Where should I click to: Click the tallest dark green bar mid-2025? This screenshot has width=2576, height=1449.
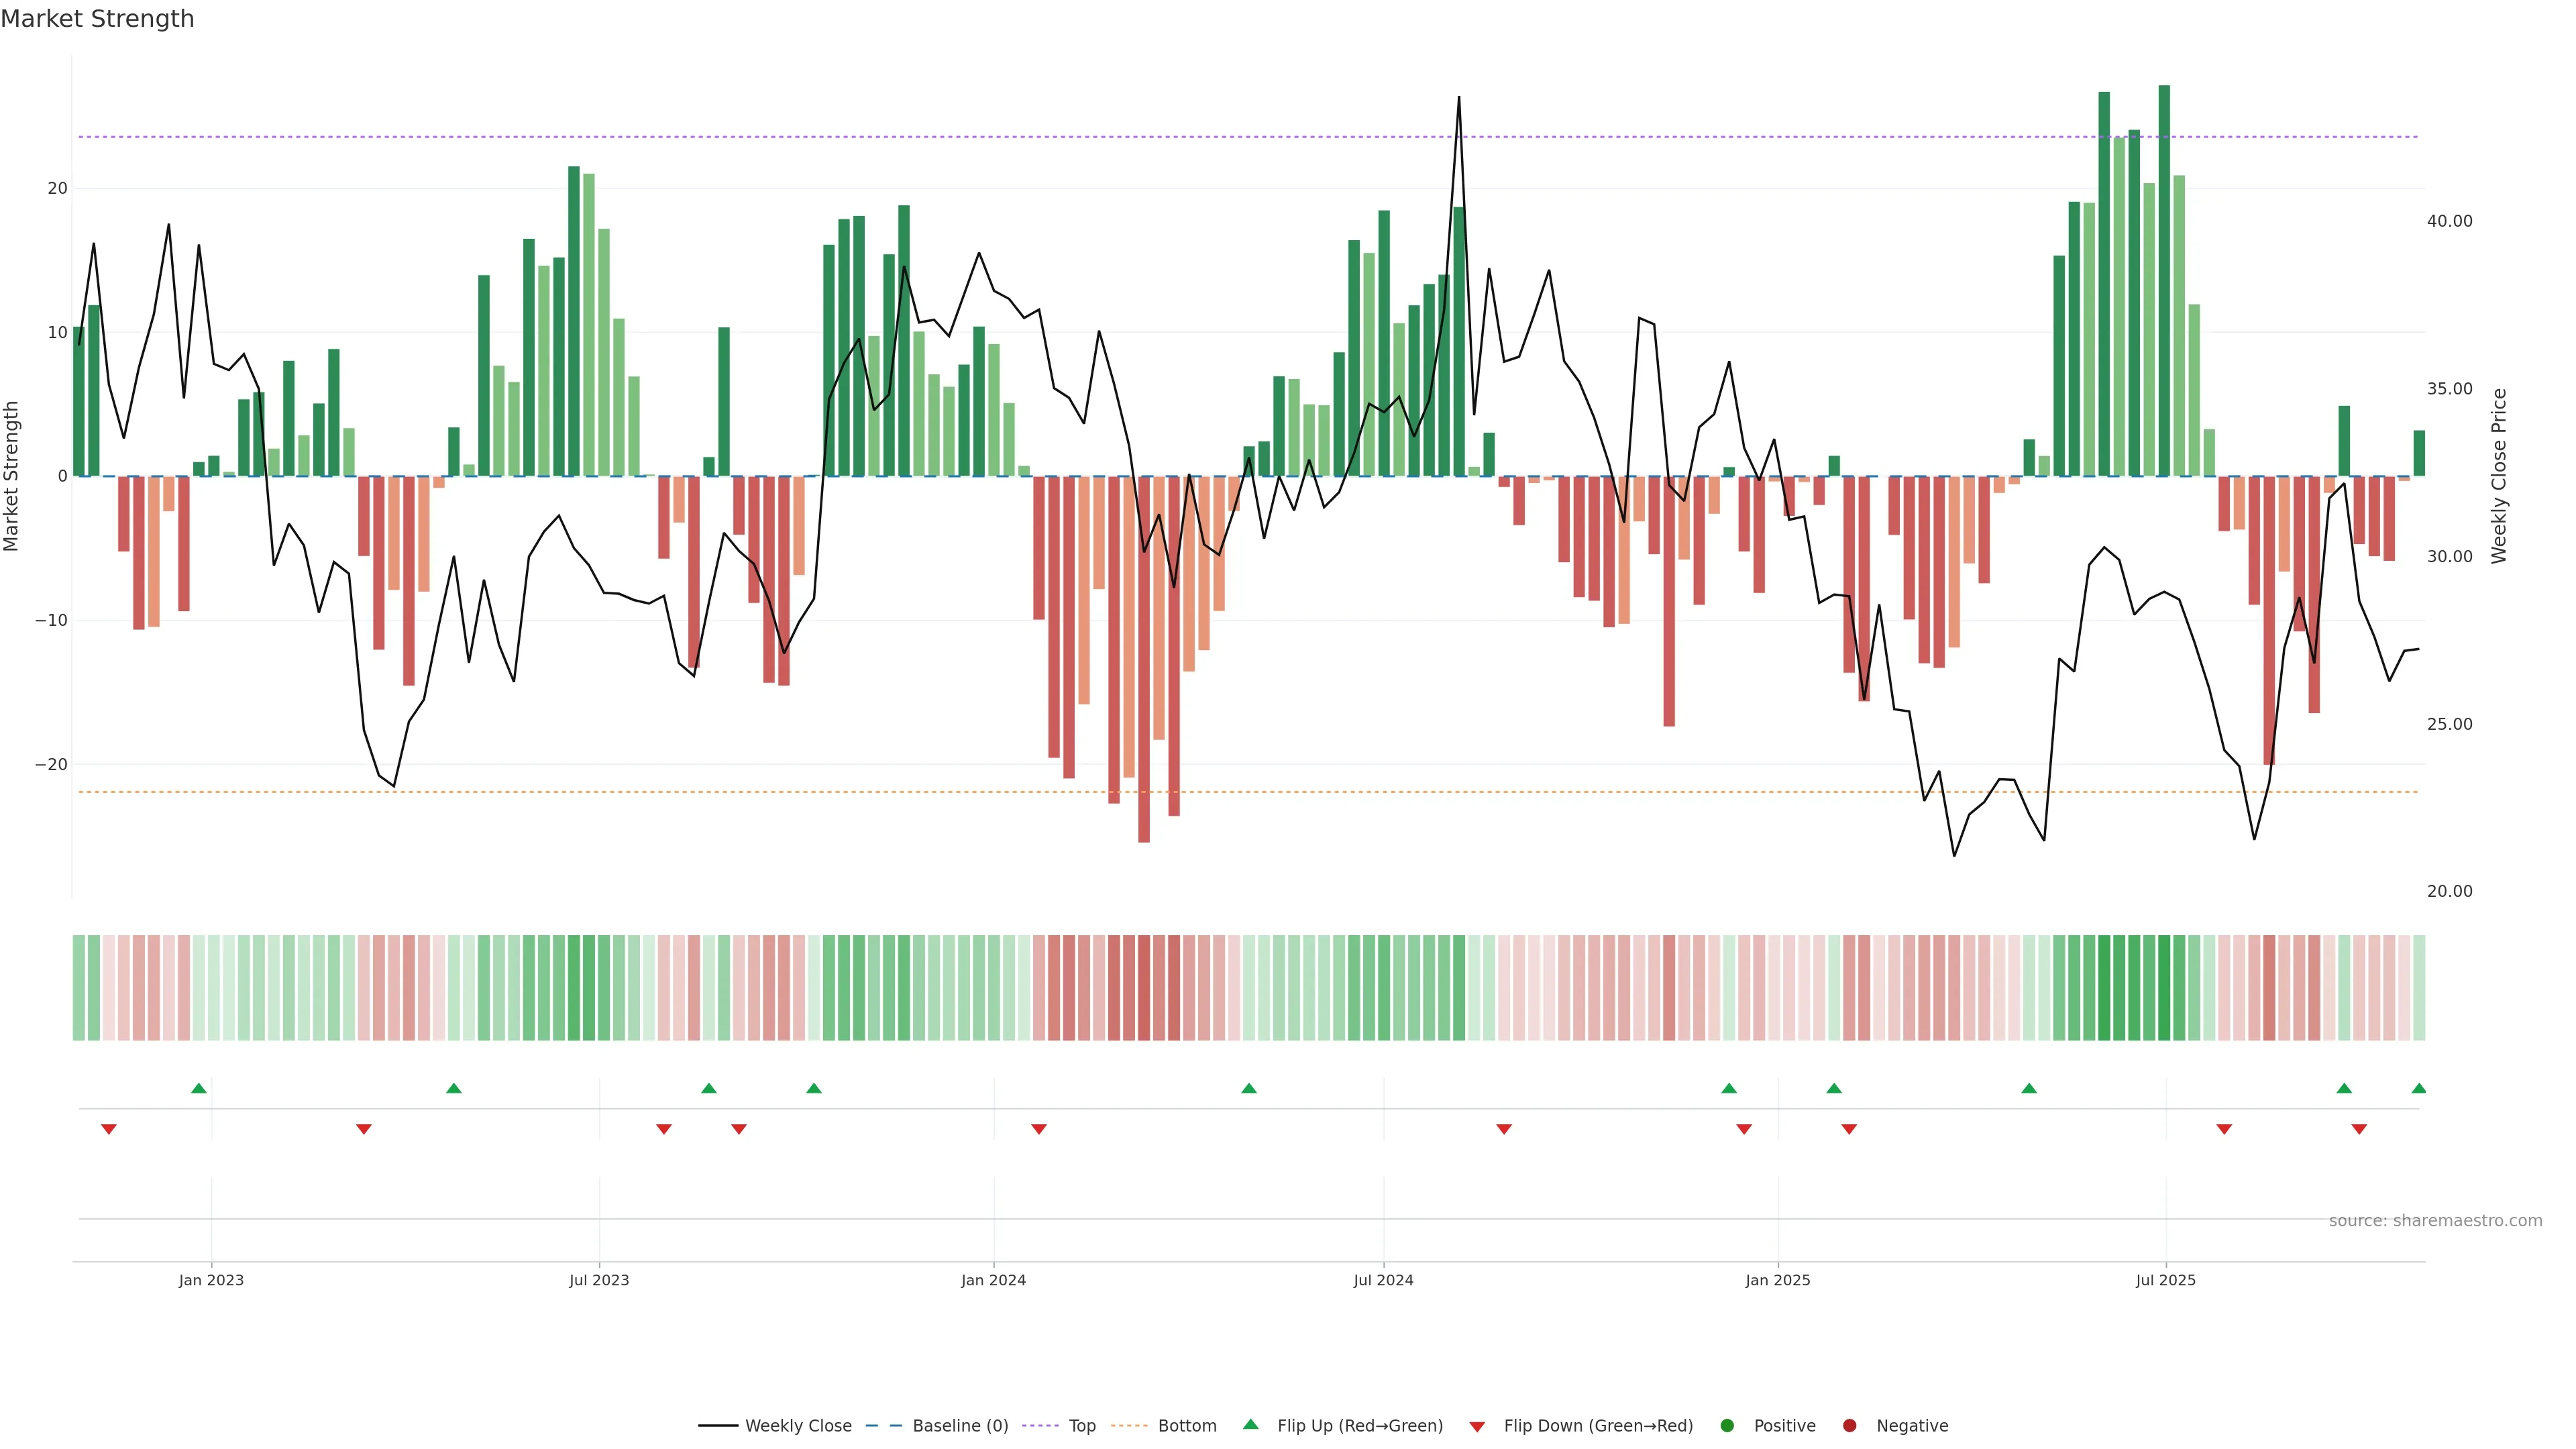coord(2164,280)
